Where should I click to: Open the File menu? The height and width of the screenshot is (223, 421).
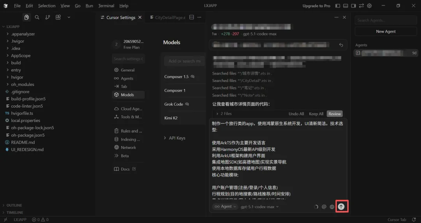coord(17,5)
